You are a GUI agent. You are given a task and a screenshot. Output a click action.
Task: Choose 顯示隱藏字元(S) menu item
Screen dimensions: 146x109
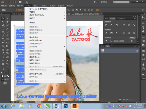coord(46,74)
